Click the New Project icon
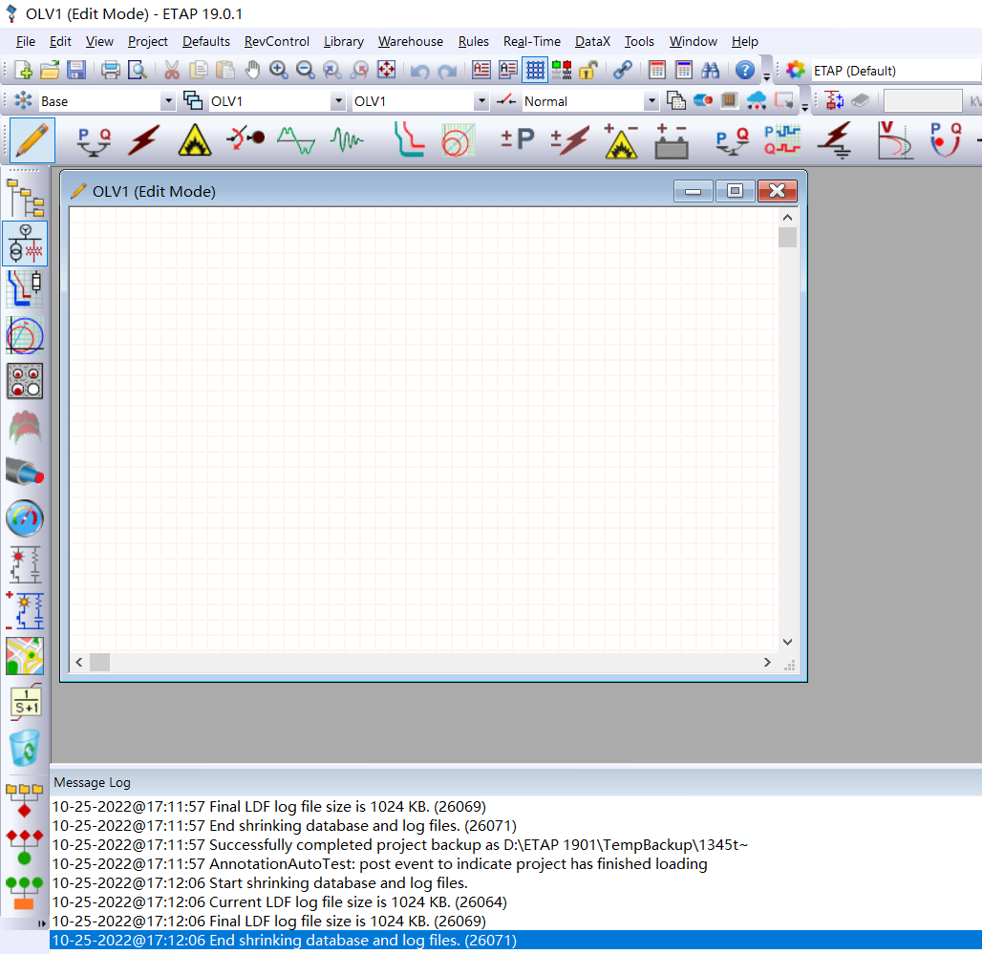 pyautogui.click(x=23, y=70)
